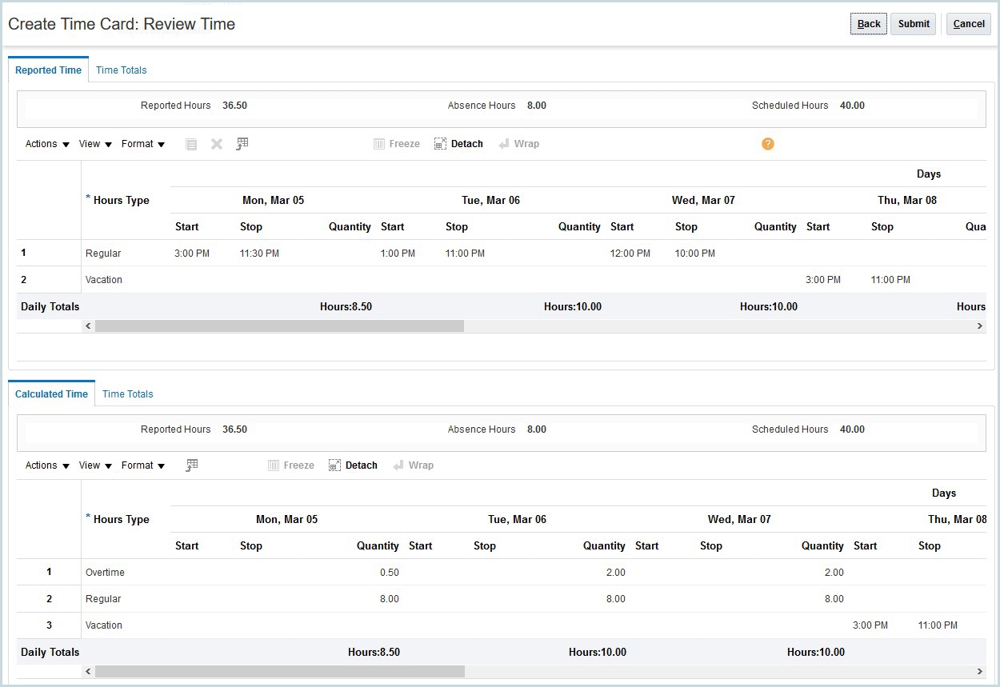Click the Overtime row in Calculated Time table

105,572
